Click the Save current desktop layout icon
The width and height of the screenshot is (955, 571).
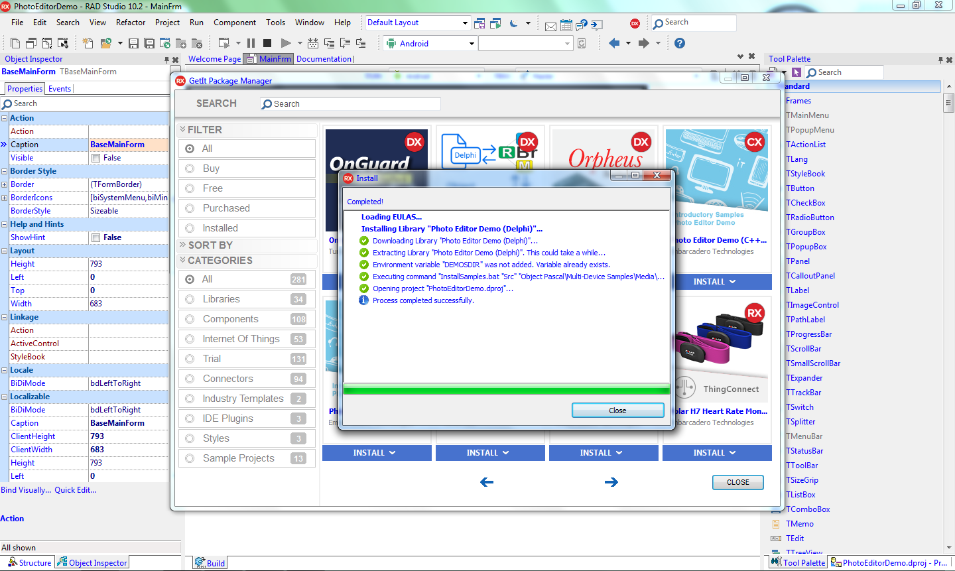[x=480, y=23]
